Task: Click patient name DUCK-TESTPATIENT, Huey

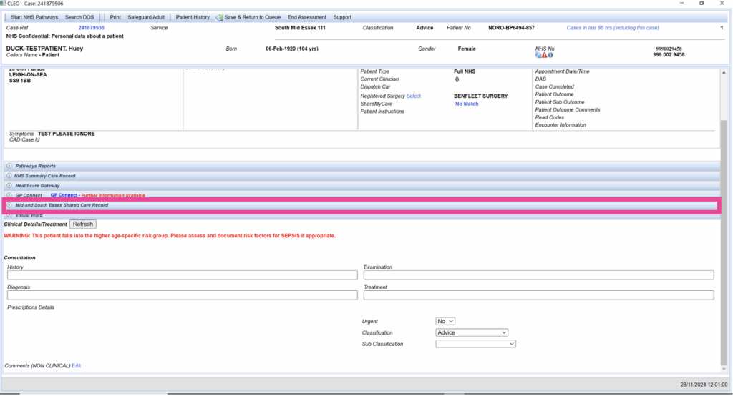Action: coord(44,49)
